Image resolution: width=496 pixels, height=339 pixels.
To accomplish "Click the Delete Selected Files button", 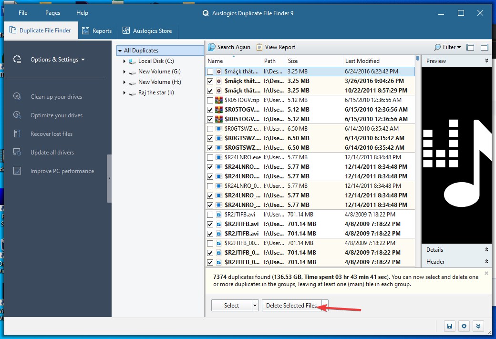I will (291, 306).
